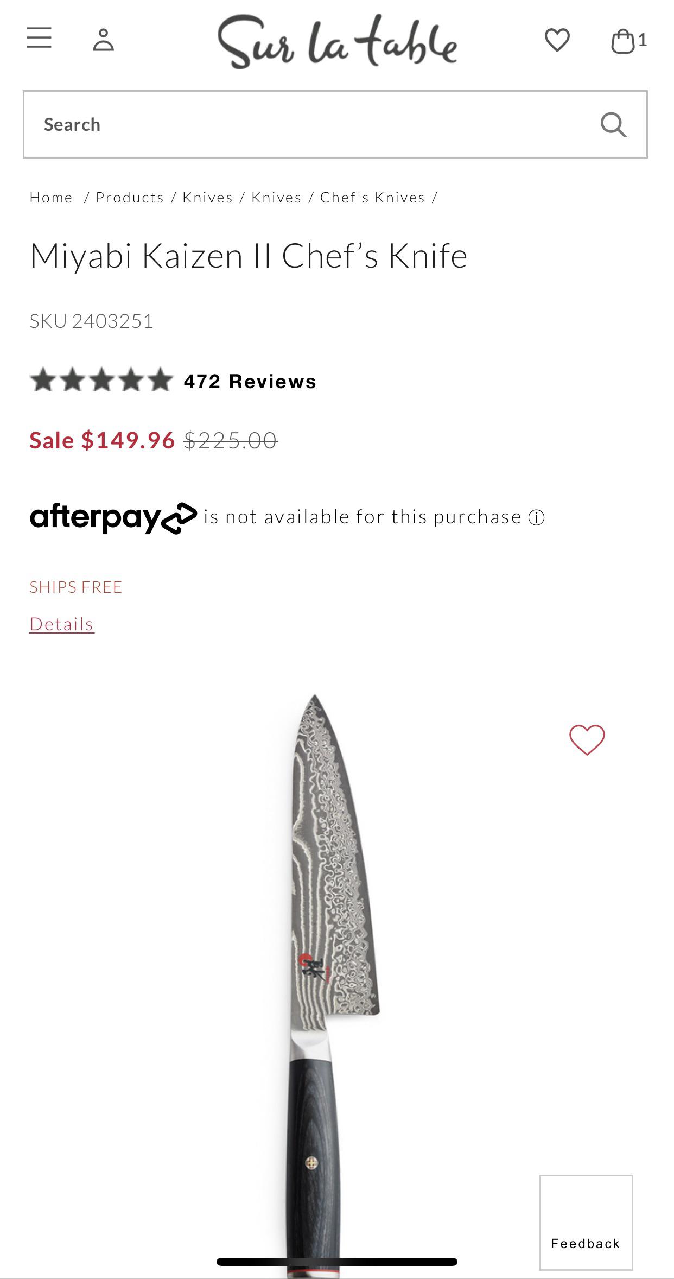Click the Afterpay info icon
The image size is (674, 1279).
536,518
